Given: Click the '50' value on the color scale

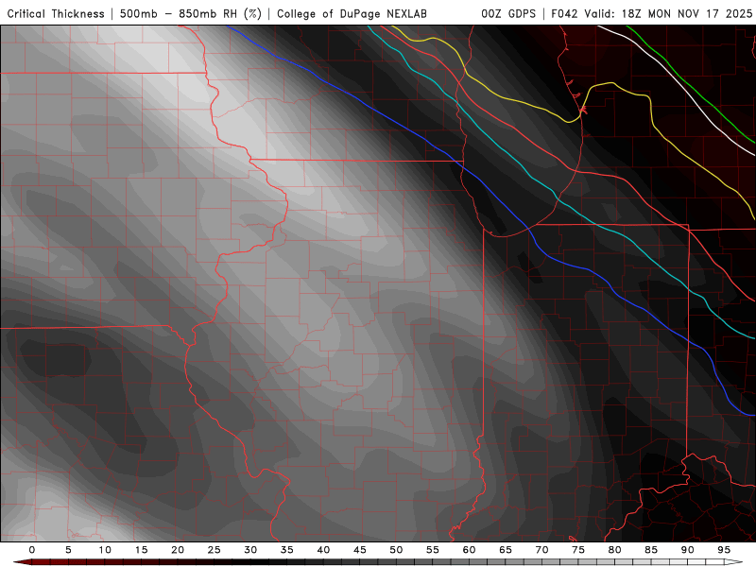Looking at the screenshot, I should 396,550.
